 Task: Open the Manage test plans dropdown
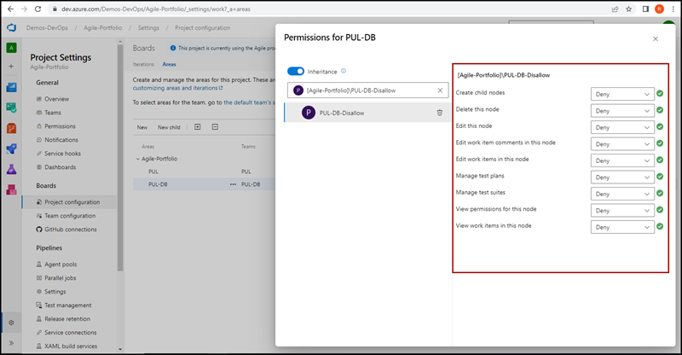(x=622, y=177)
